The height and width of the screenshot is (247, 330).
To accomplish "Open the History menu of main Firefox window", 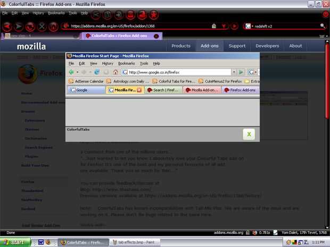I will [38, 13].
